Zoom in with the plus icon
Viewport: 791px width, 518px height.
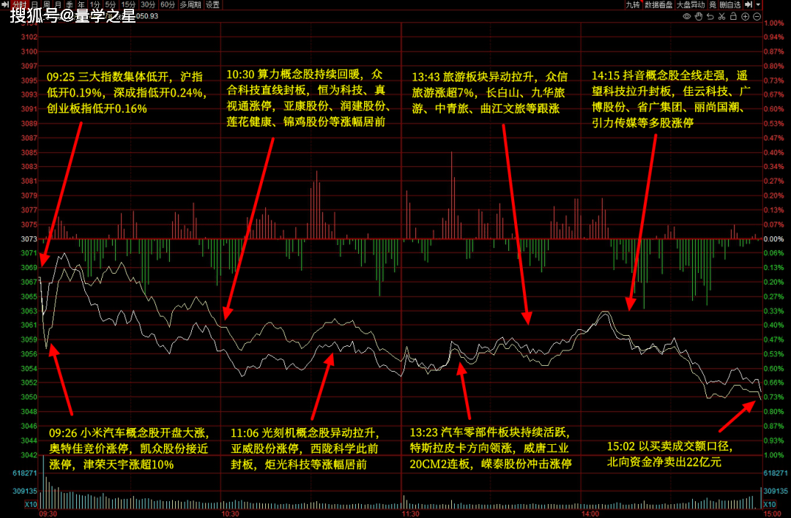pos(745,17)
